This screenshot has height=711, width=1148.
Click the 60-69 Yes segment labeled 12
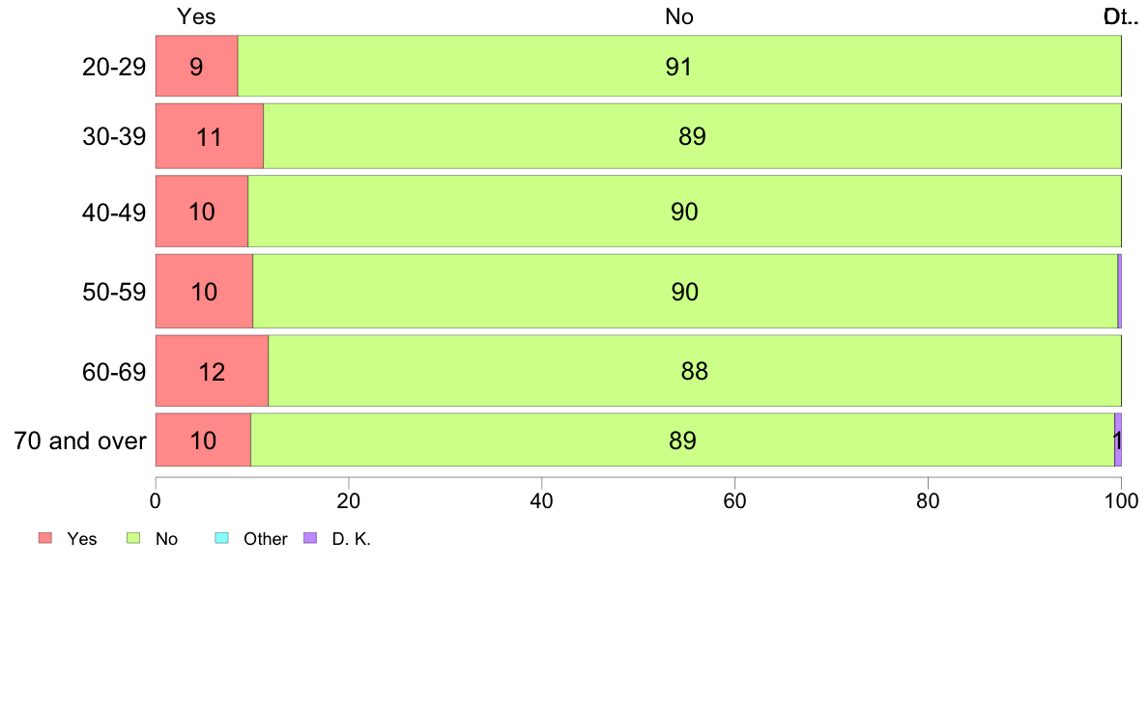(x=213, y=371)
